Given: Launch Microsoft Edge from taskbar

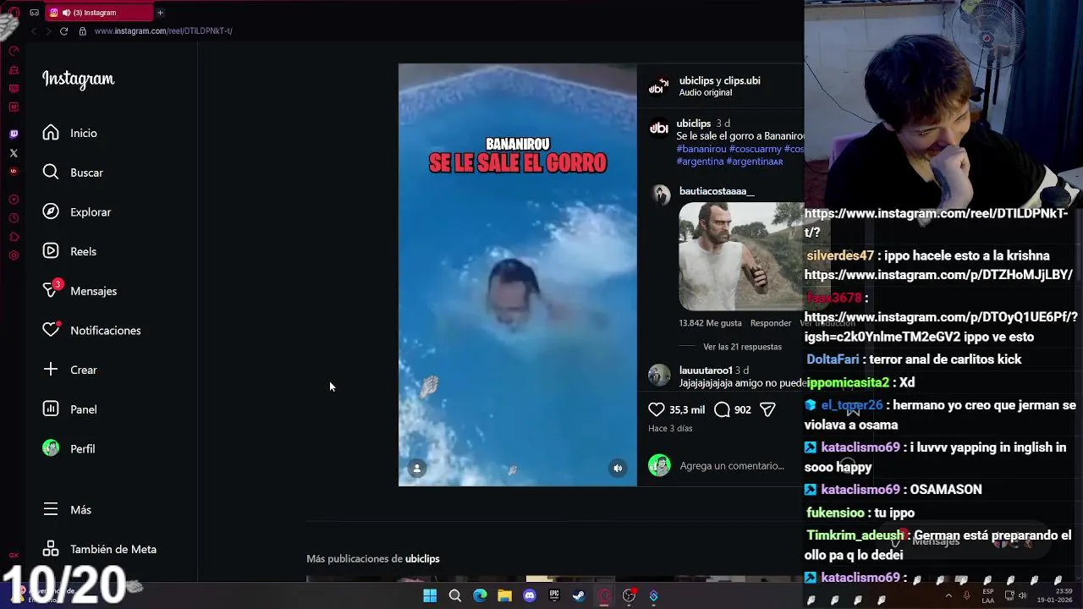Looking at the screenshot, I should tap(480, 595).
